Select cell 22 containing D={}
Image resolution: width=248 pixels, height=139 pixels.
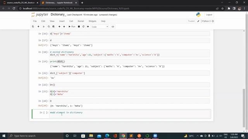129,85
